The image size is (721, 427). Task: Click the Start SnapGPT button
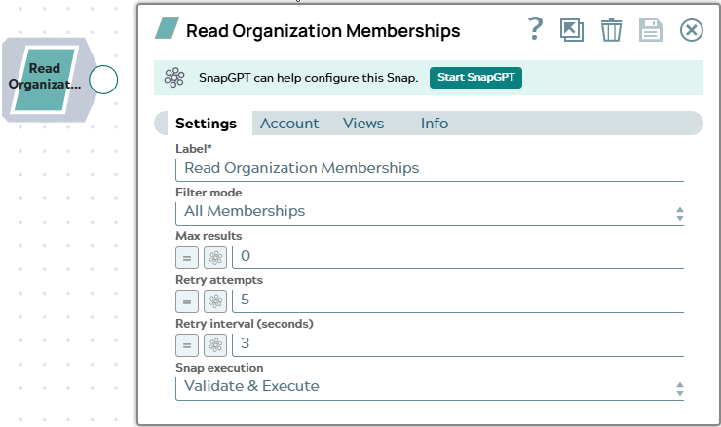(475, 78)
